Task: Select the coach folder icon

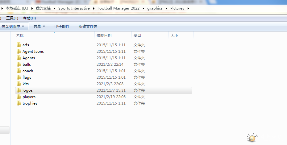Action: click(19, 71)
